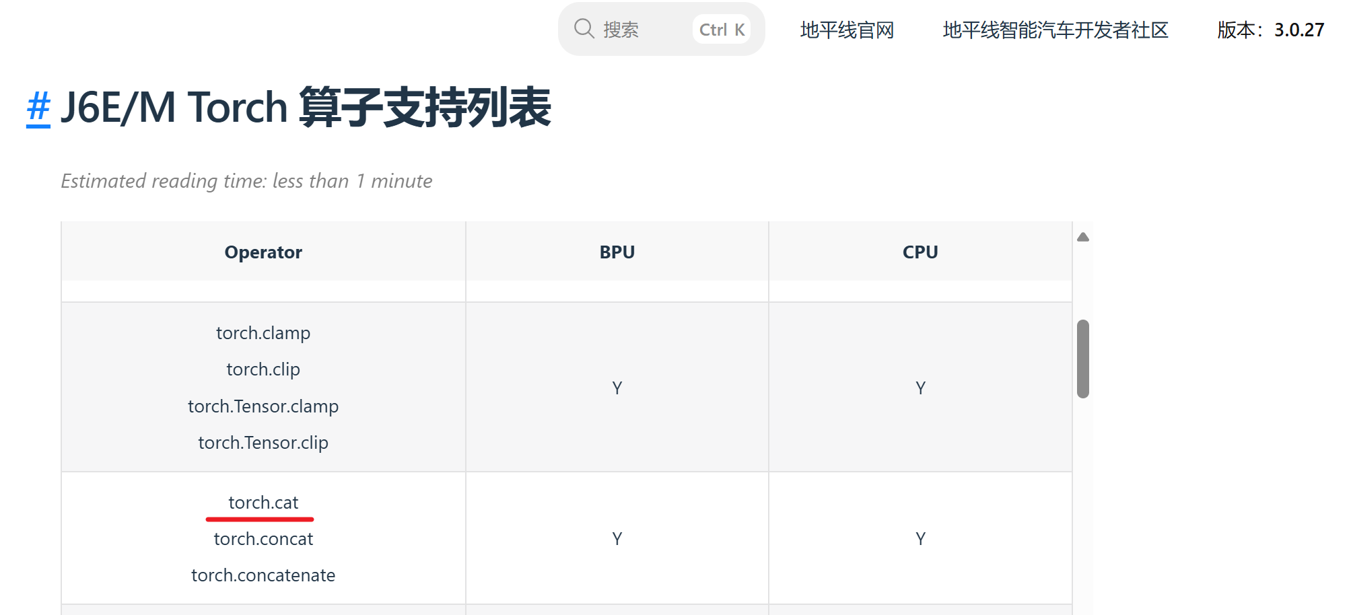The height and width of the screenshot is (615, 1351).
Task: Open the 版本 3.0.27 version selector
Action: 1270,30
